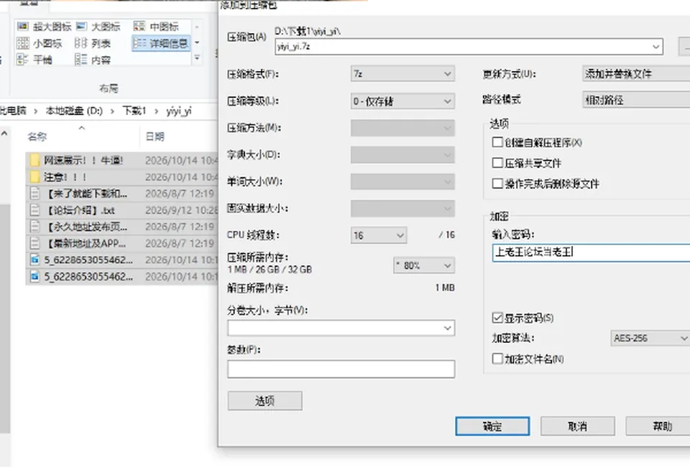Expand the CPU 线程数 dropdown
The image size is (690, 468).
(379, 235)
